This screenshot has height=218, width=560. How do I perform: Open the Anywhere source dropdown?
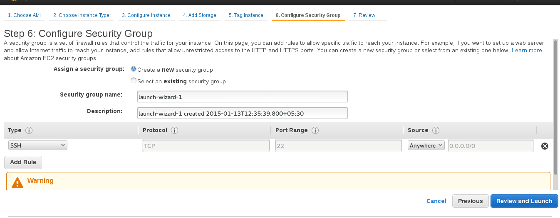coord(426,145)
